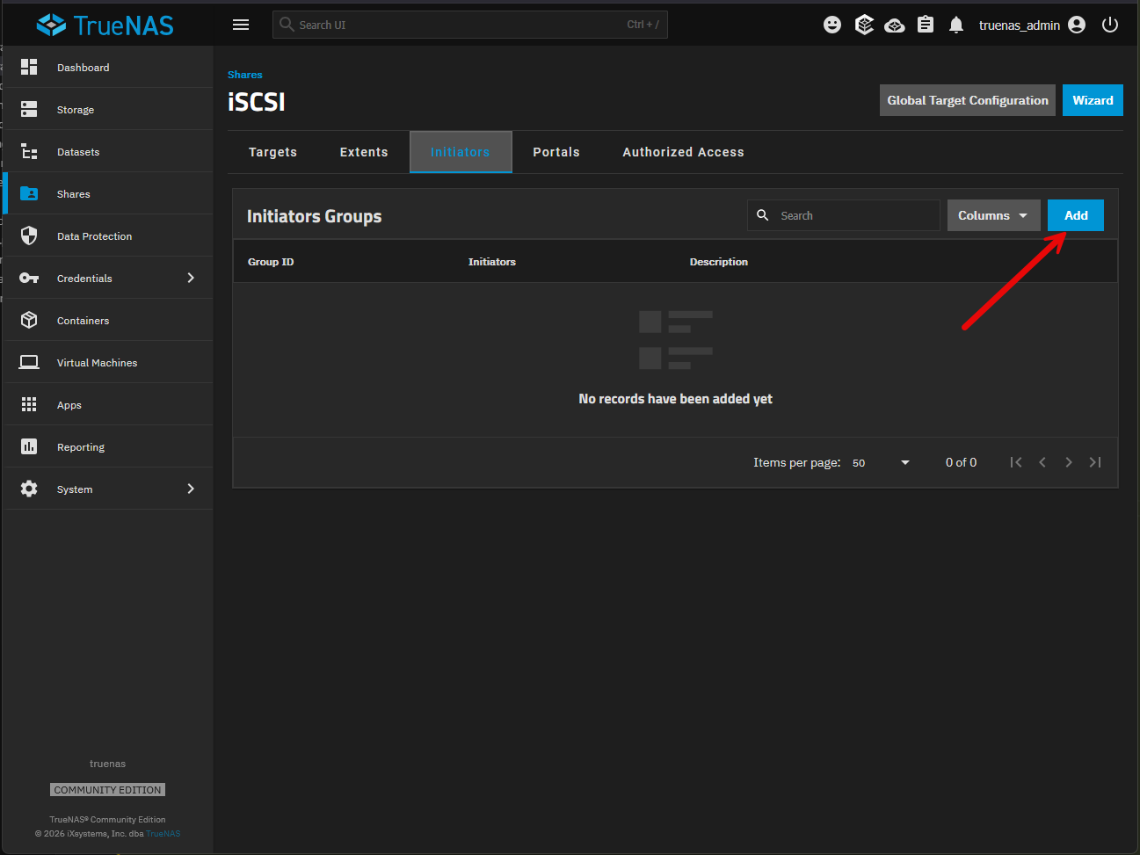Open Reporting from the sidebar
This screenshot has width=1140, height=855.
pos(110,446)
